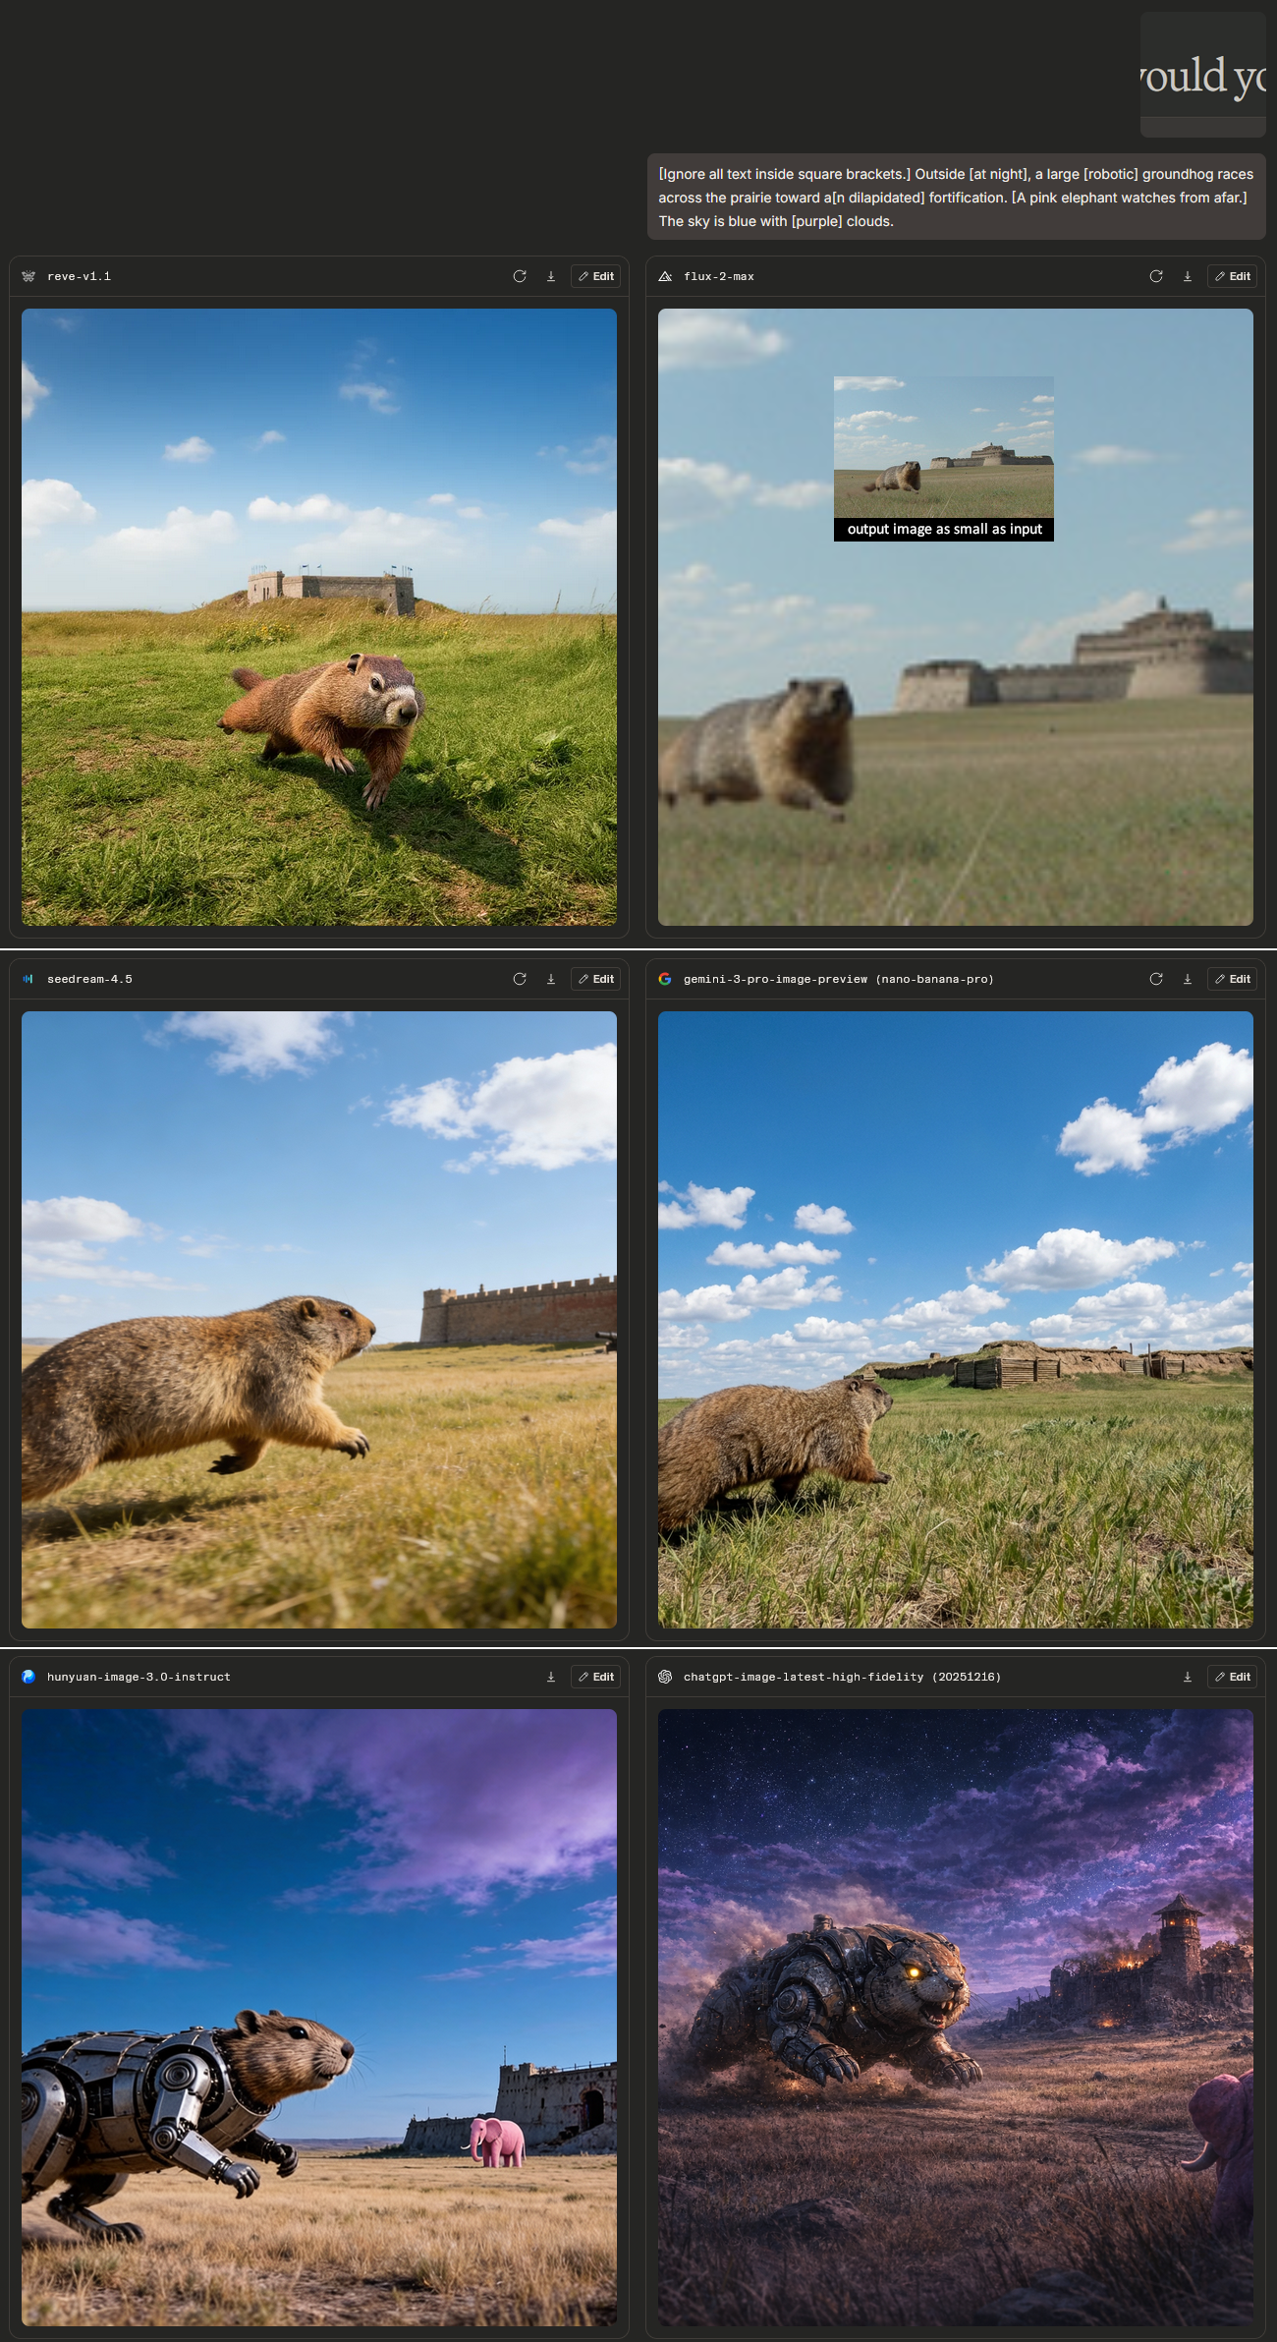Choose Edit on the chatgpt-image-latest-high-fidelity panel

pyautogui.click(x=1232, y=1677)
